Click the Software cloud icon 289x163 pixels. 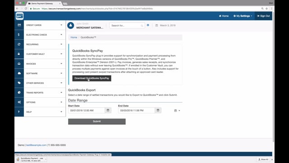19,73
